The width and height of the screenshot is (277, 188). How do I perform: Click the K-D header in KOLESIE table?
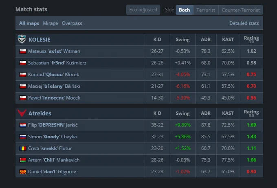pyautogui.click(x=157, y=40)
